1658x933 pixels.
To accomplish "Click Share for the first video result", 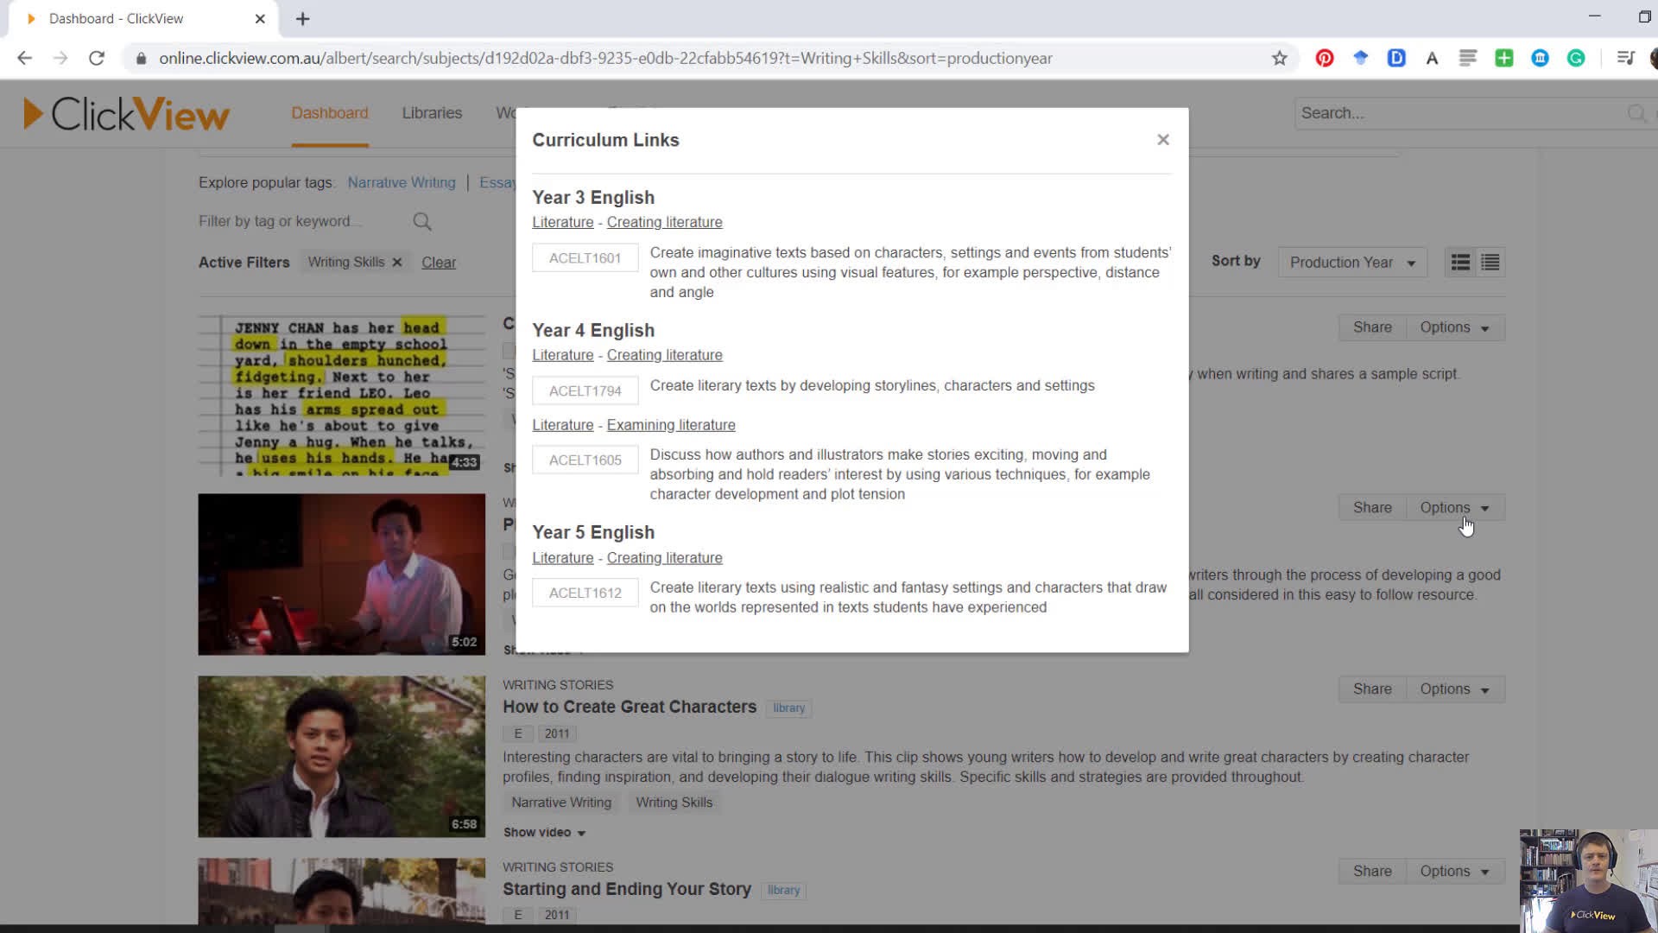I will click(x=1372, y=327).
